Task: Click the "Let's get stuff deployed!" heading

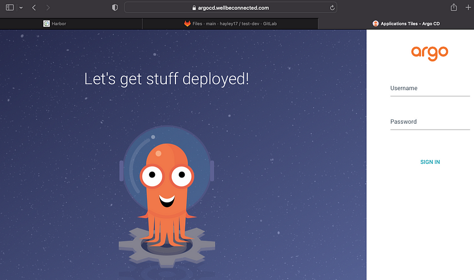Action: pos(166,79)
